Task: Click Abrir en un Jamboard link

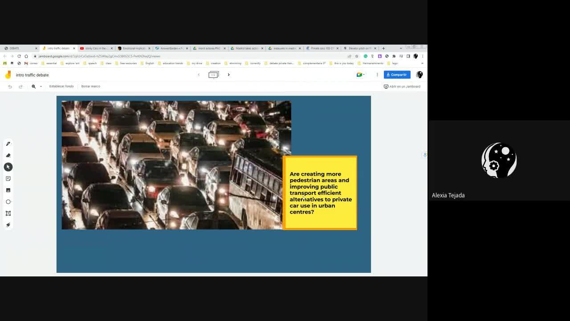Action: 402,86
